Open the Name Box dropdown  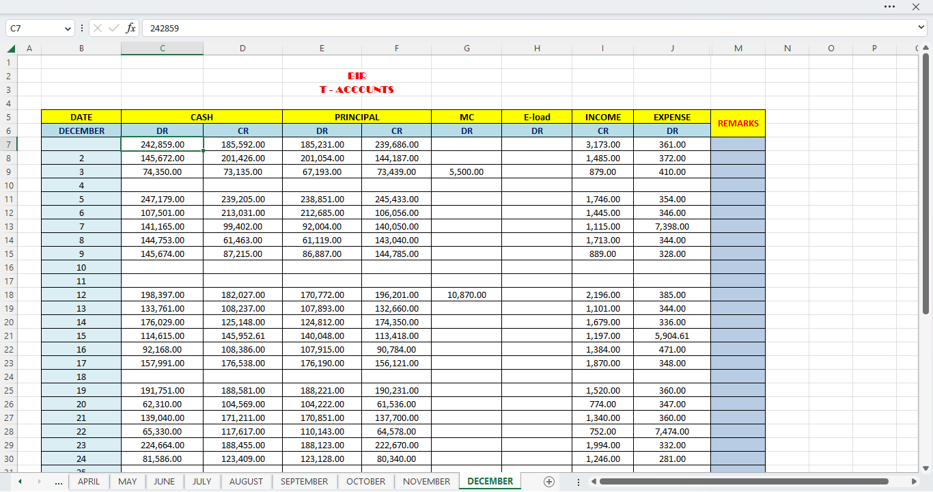68,28
